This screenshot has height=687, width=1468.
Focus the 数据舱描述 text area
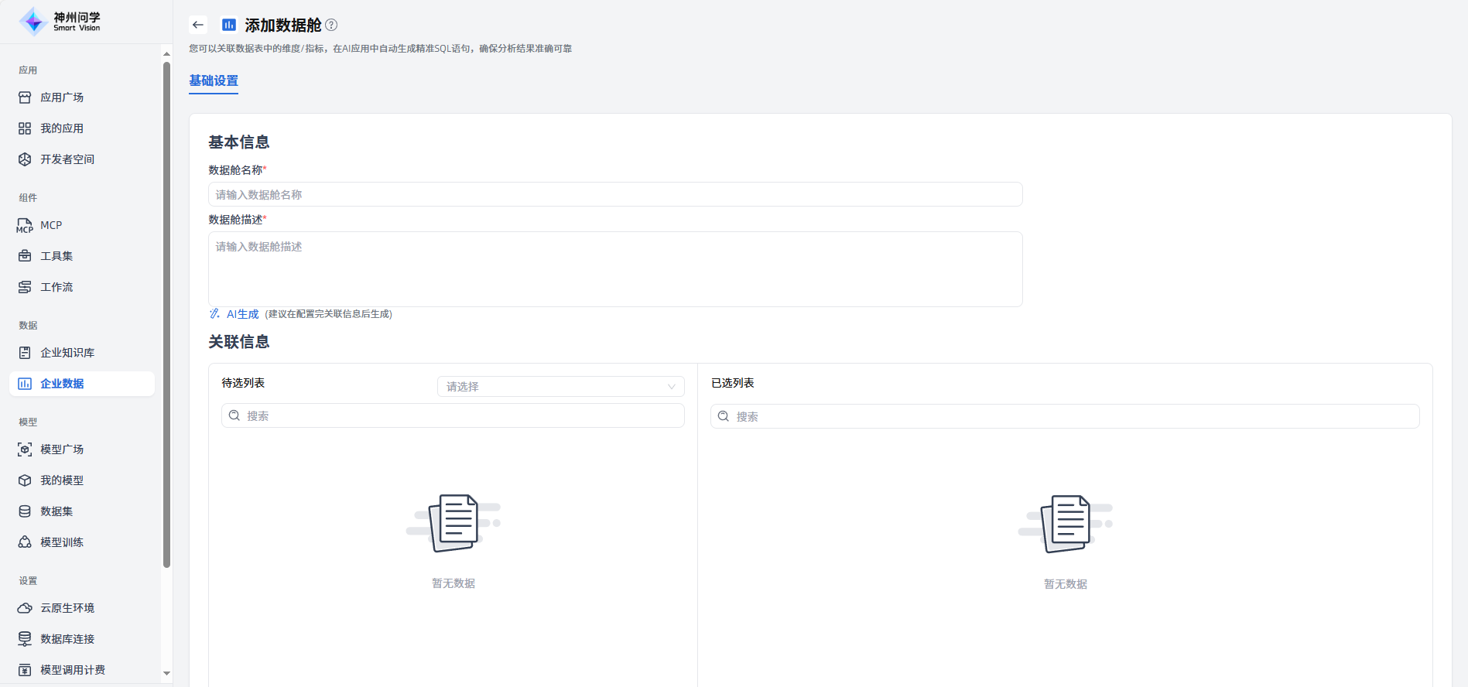click(614, 268)
